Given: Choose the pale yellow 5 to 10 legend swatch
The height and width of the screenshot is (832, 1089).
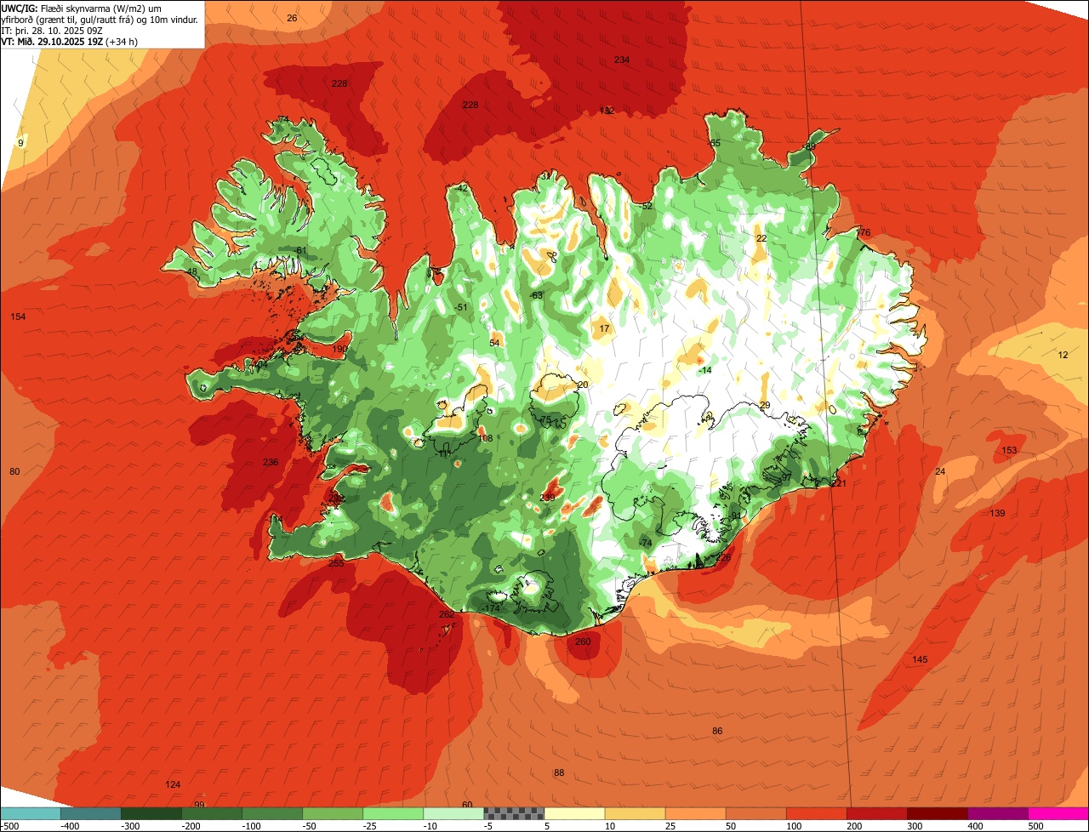Looking at the screenshot, I should coord(574,813).
